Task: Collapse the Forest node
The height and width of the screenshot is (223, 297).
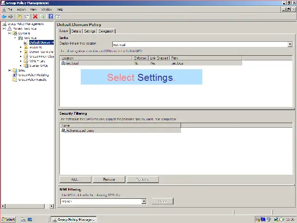Action: click(4, 28)
